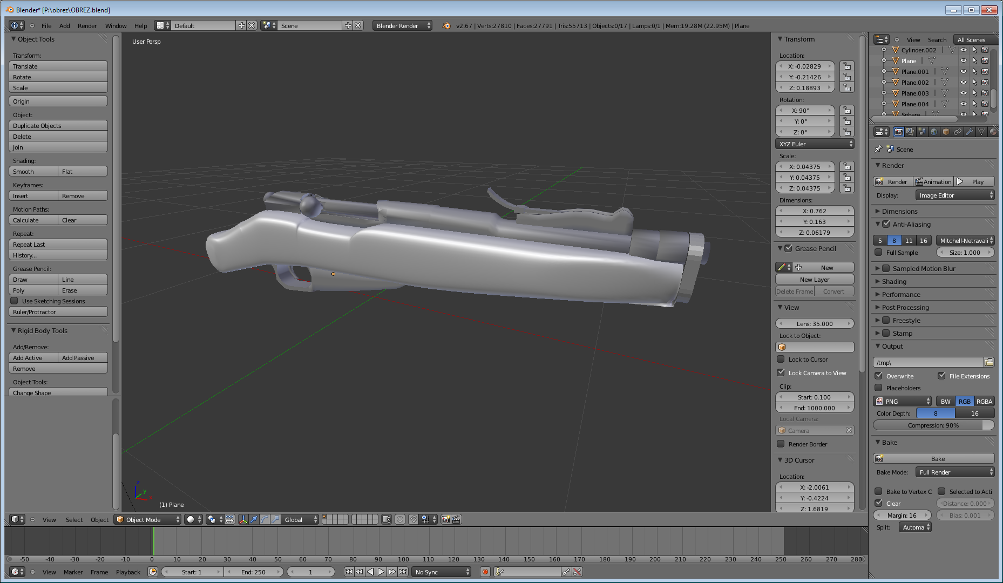Viewport: 1003px width, 583px height.
Task: Hide Plane.003 in the outliner
Action: click(x=964, y=93)
